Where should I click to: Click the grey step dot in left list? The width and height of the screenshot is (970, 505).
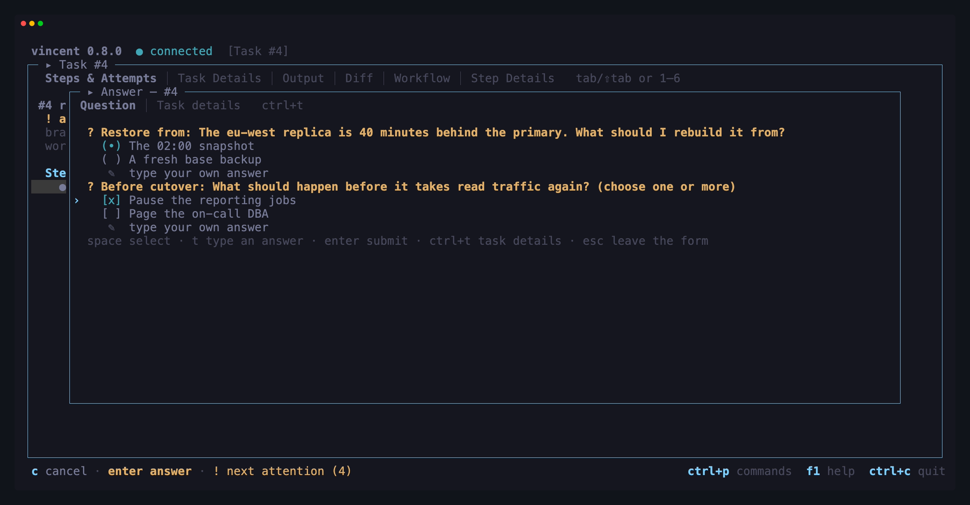click(x=62, y=187)
